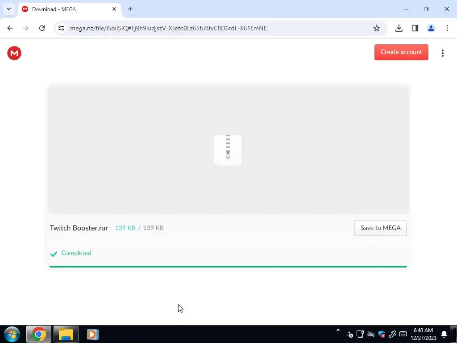
Task: Open a new browser tab
Action: [x=130, y=9]
